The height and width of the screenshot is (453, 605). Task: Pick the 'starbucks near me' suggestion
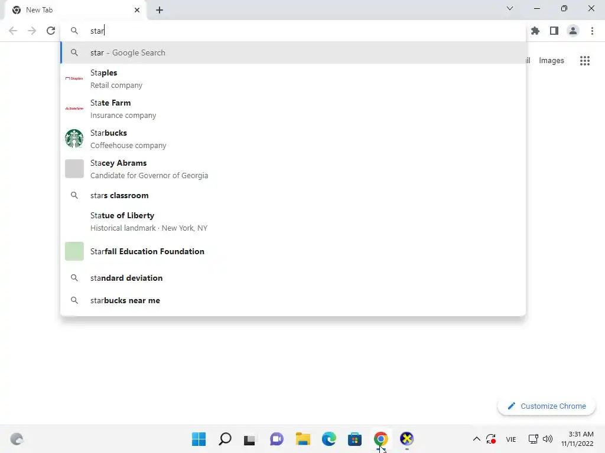pyautogui.click(x=293, y=300)
